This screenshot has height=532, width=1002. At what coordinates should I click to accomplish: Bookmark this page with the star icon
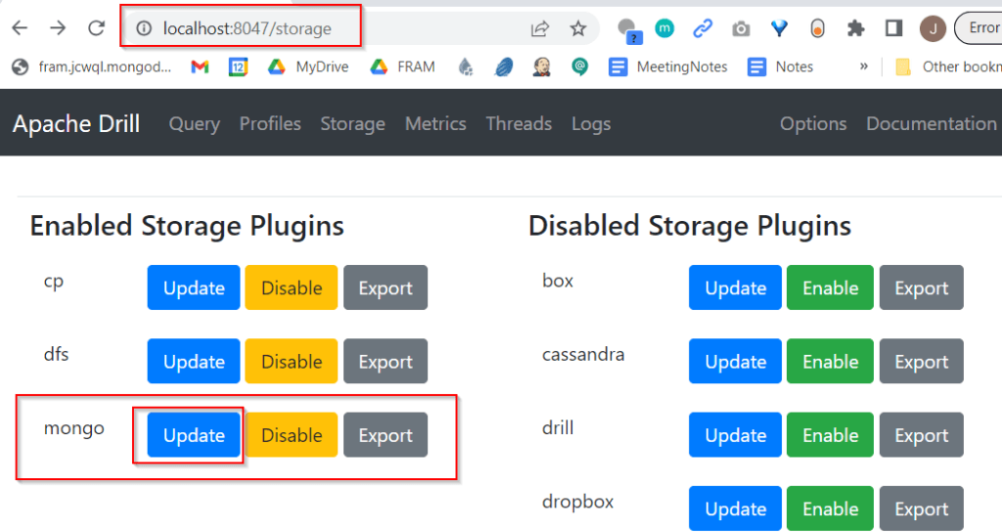578,28
